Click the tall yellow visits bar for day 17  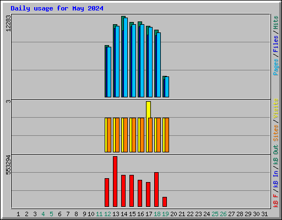pyautogui.click(x=149, y=109)
